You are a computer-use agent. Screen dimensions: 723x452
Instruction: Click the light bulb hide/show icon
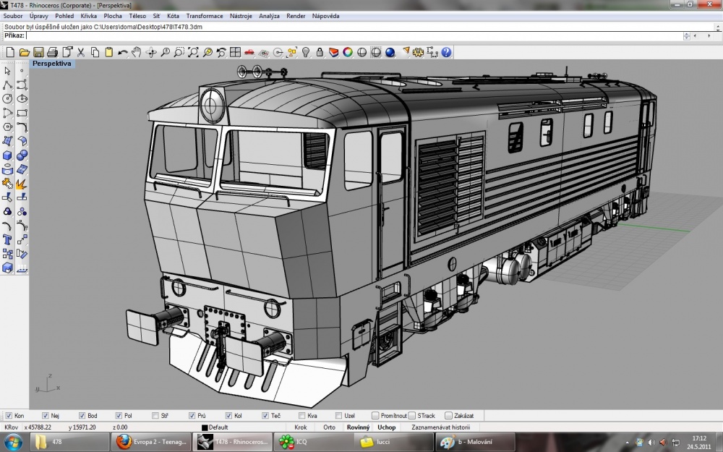(x=305, y=52)
